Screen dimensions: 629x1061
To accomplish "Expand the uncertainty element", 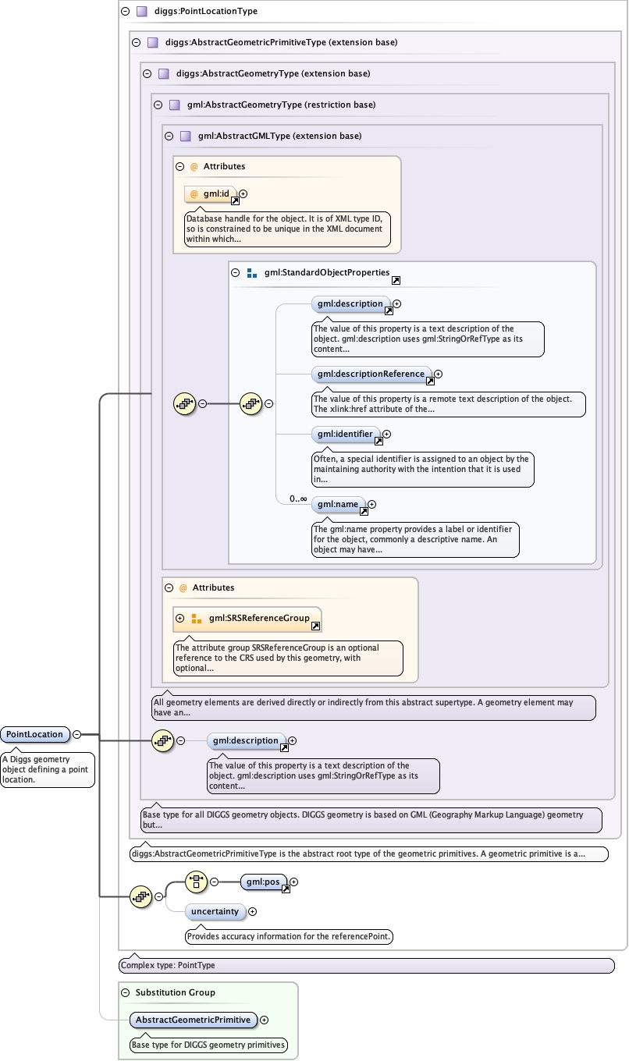I will click(252, 911).
